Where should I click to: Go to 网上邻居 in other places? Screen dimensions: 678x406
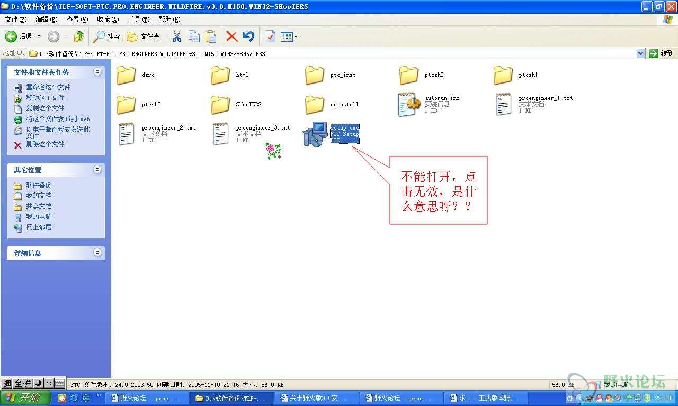[x=39, y=227]
